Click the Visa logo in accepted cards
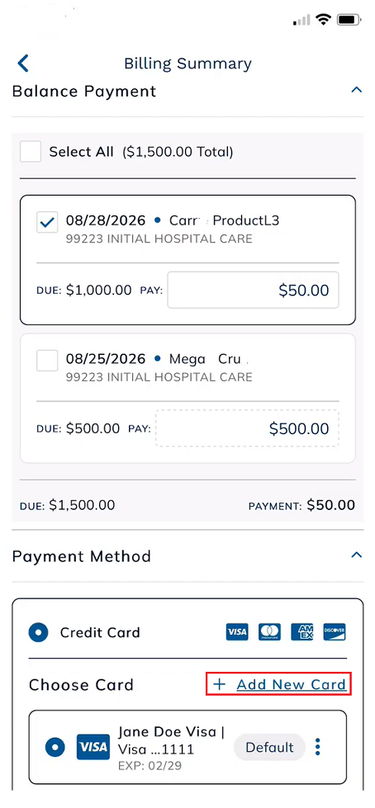The height and width of the screenshot is (808, 375). click(237, 631)
